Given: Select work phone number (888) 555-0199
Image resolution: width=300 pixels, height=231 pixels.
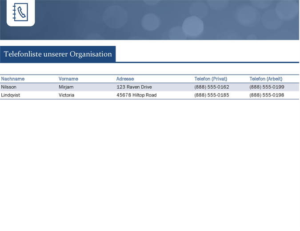Looking at the screenshot, I should point(267,87).
